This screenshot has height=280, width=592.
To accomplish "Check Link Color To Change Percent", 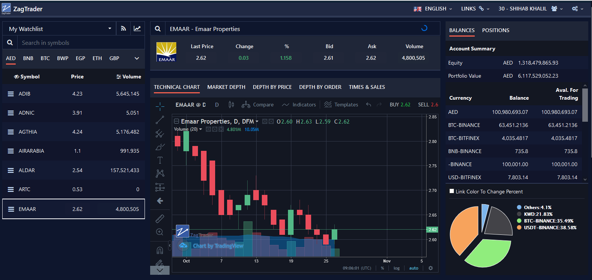I will [452, 191].
